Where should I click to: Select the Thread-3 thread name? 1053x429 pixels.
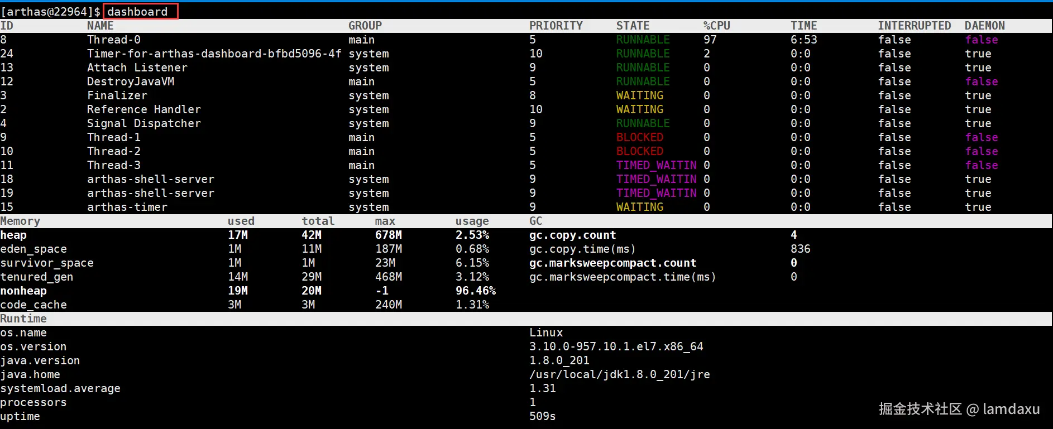click(114, 165)
